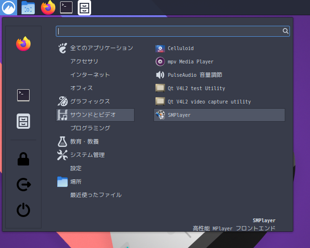Click the PulseAudio speaker icon
Image resolution: width=310 pixels, height=248 pixels.
160,75
